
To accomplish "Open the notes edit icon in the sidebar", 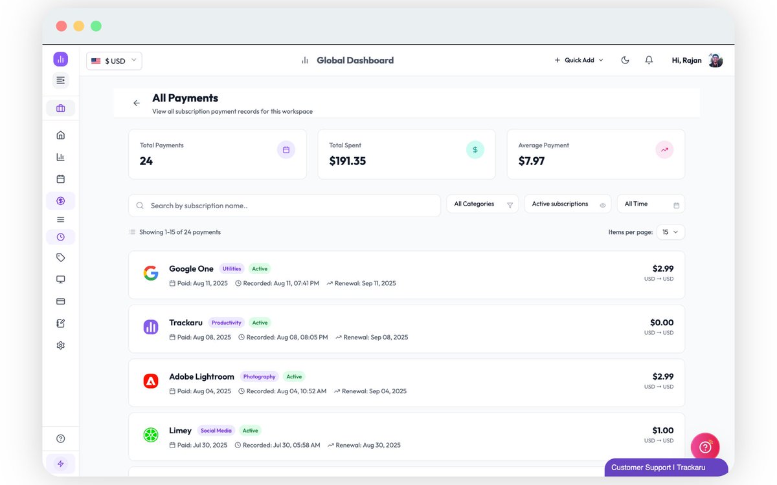I will coord(60,323).
